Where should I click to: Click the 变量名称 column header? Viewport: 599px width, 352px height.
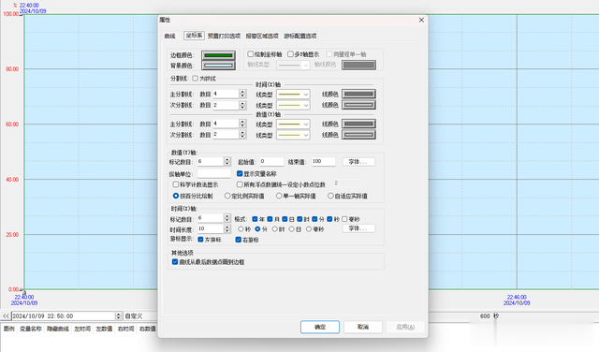pyautogui.click(x=31, y=329)
